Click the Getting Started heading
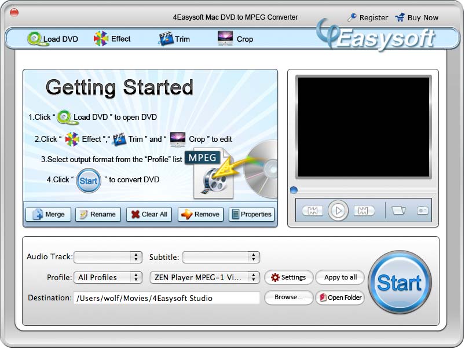465x349 pixels. click(119, 87)
